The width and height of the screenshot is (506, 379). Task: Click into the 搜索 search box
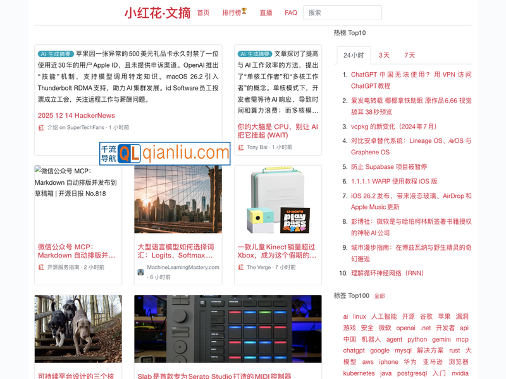click(x=342, y=13)
